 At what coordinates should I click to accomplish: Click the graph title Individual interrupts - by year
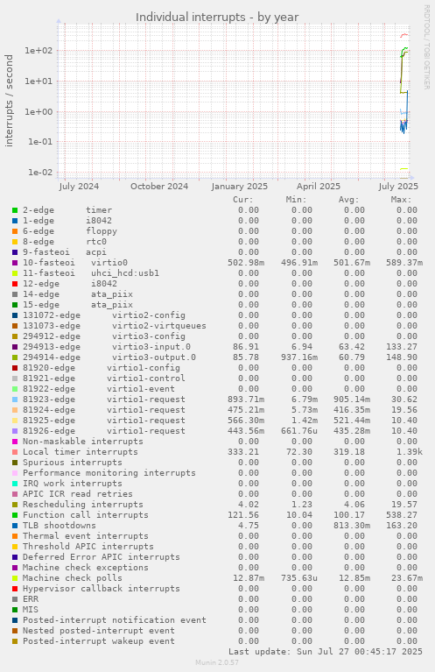point(217,18)
